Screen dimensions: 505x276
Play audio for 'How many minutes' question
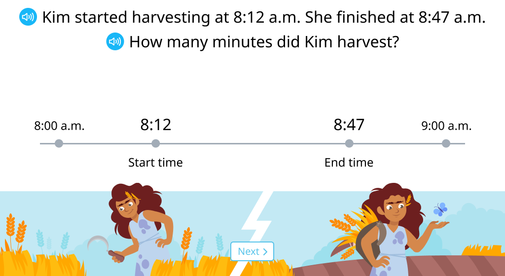(x=115, y=41)
